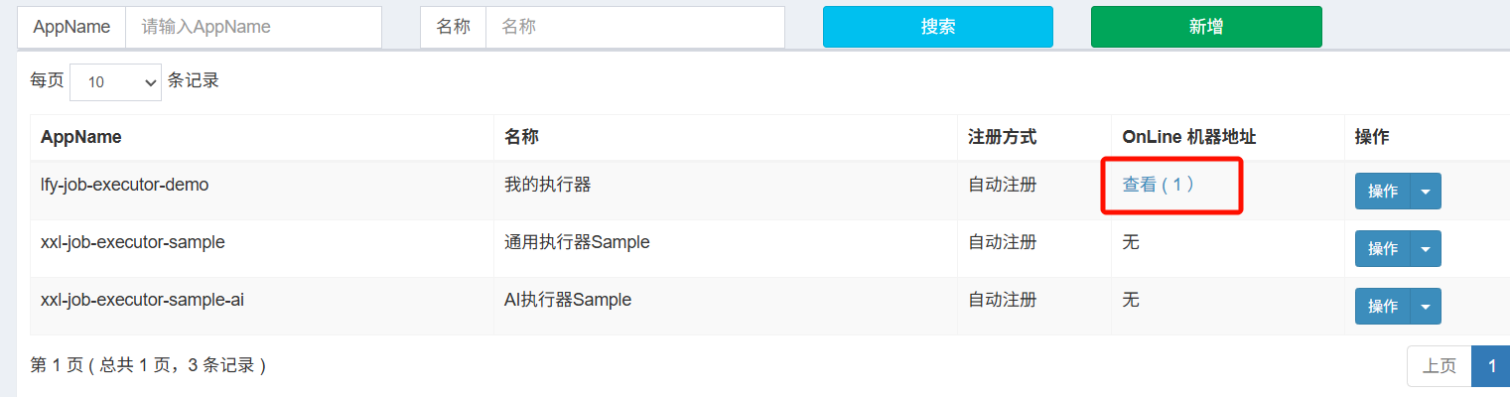Click the AppName search input field

coord(253,28)
